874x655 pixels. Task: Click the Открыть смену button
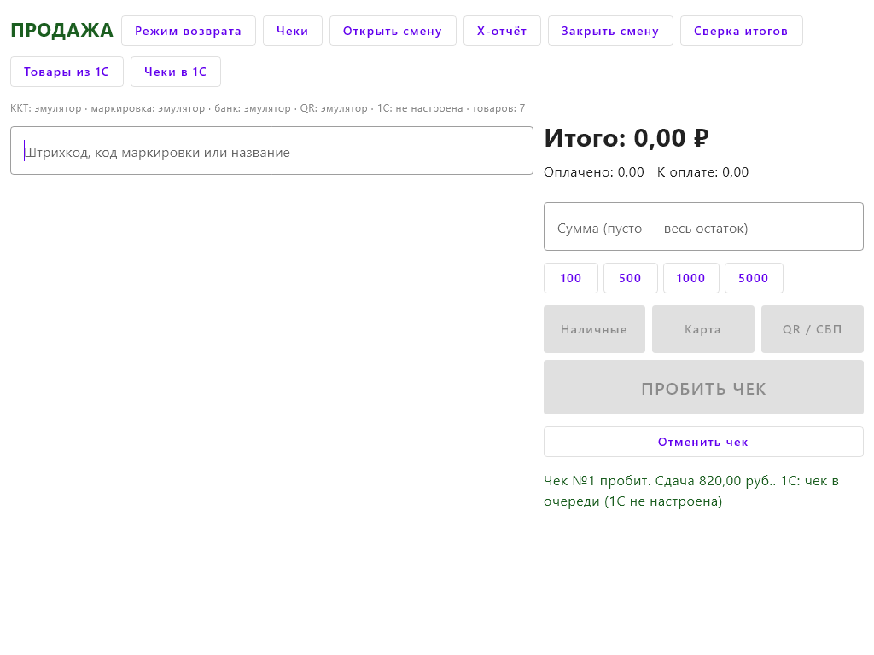(393, 31)
